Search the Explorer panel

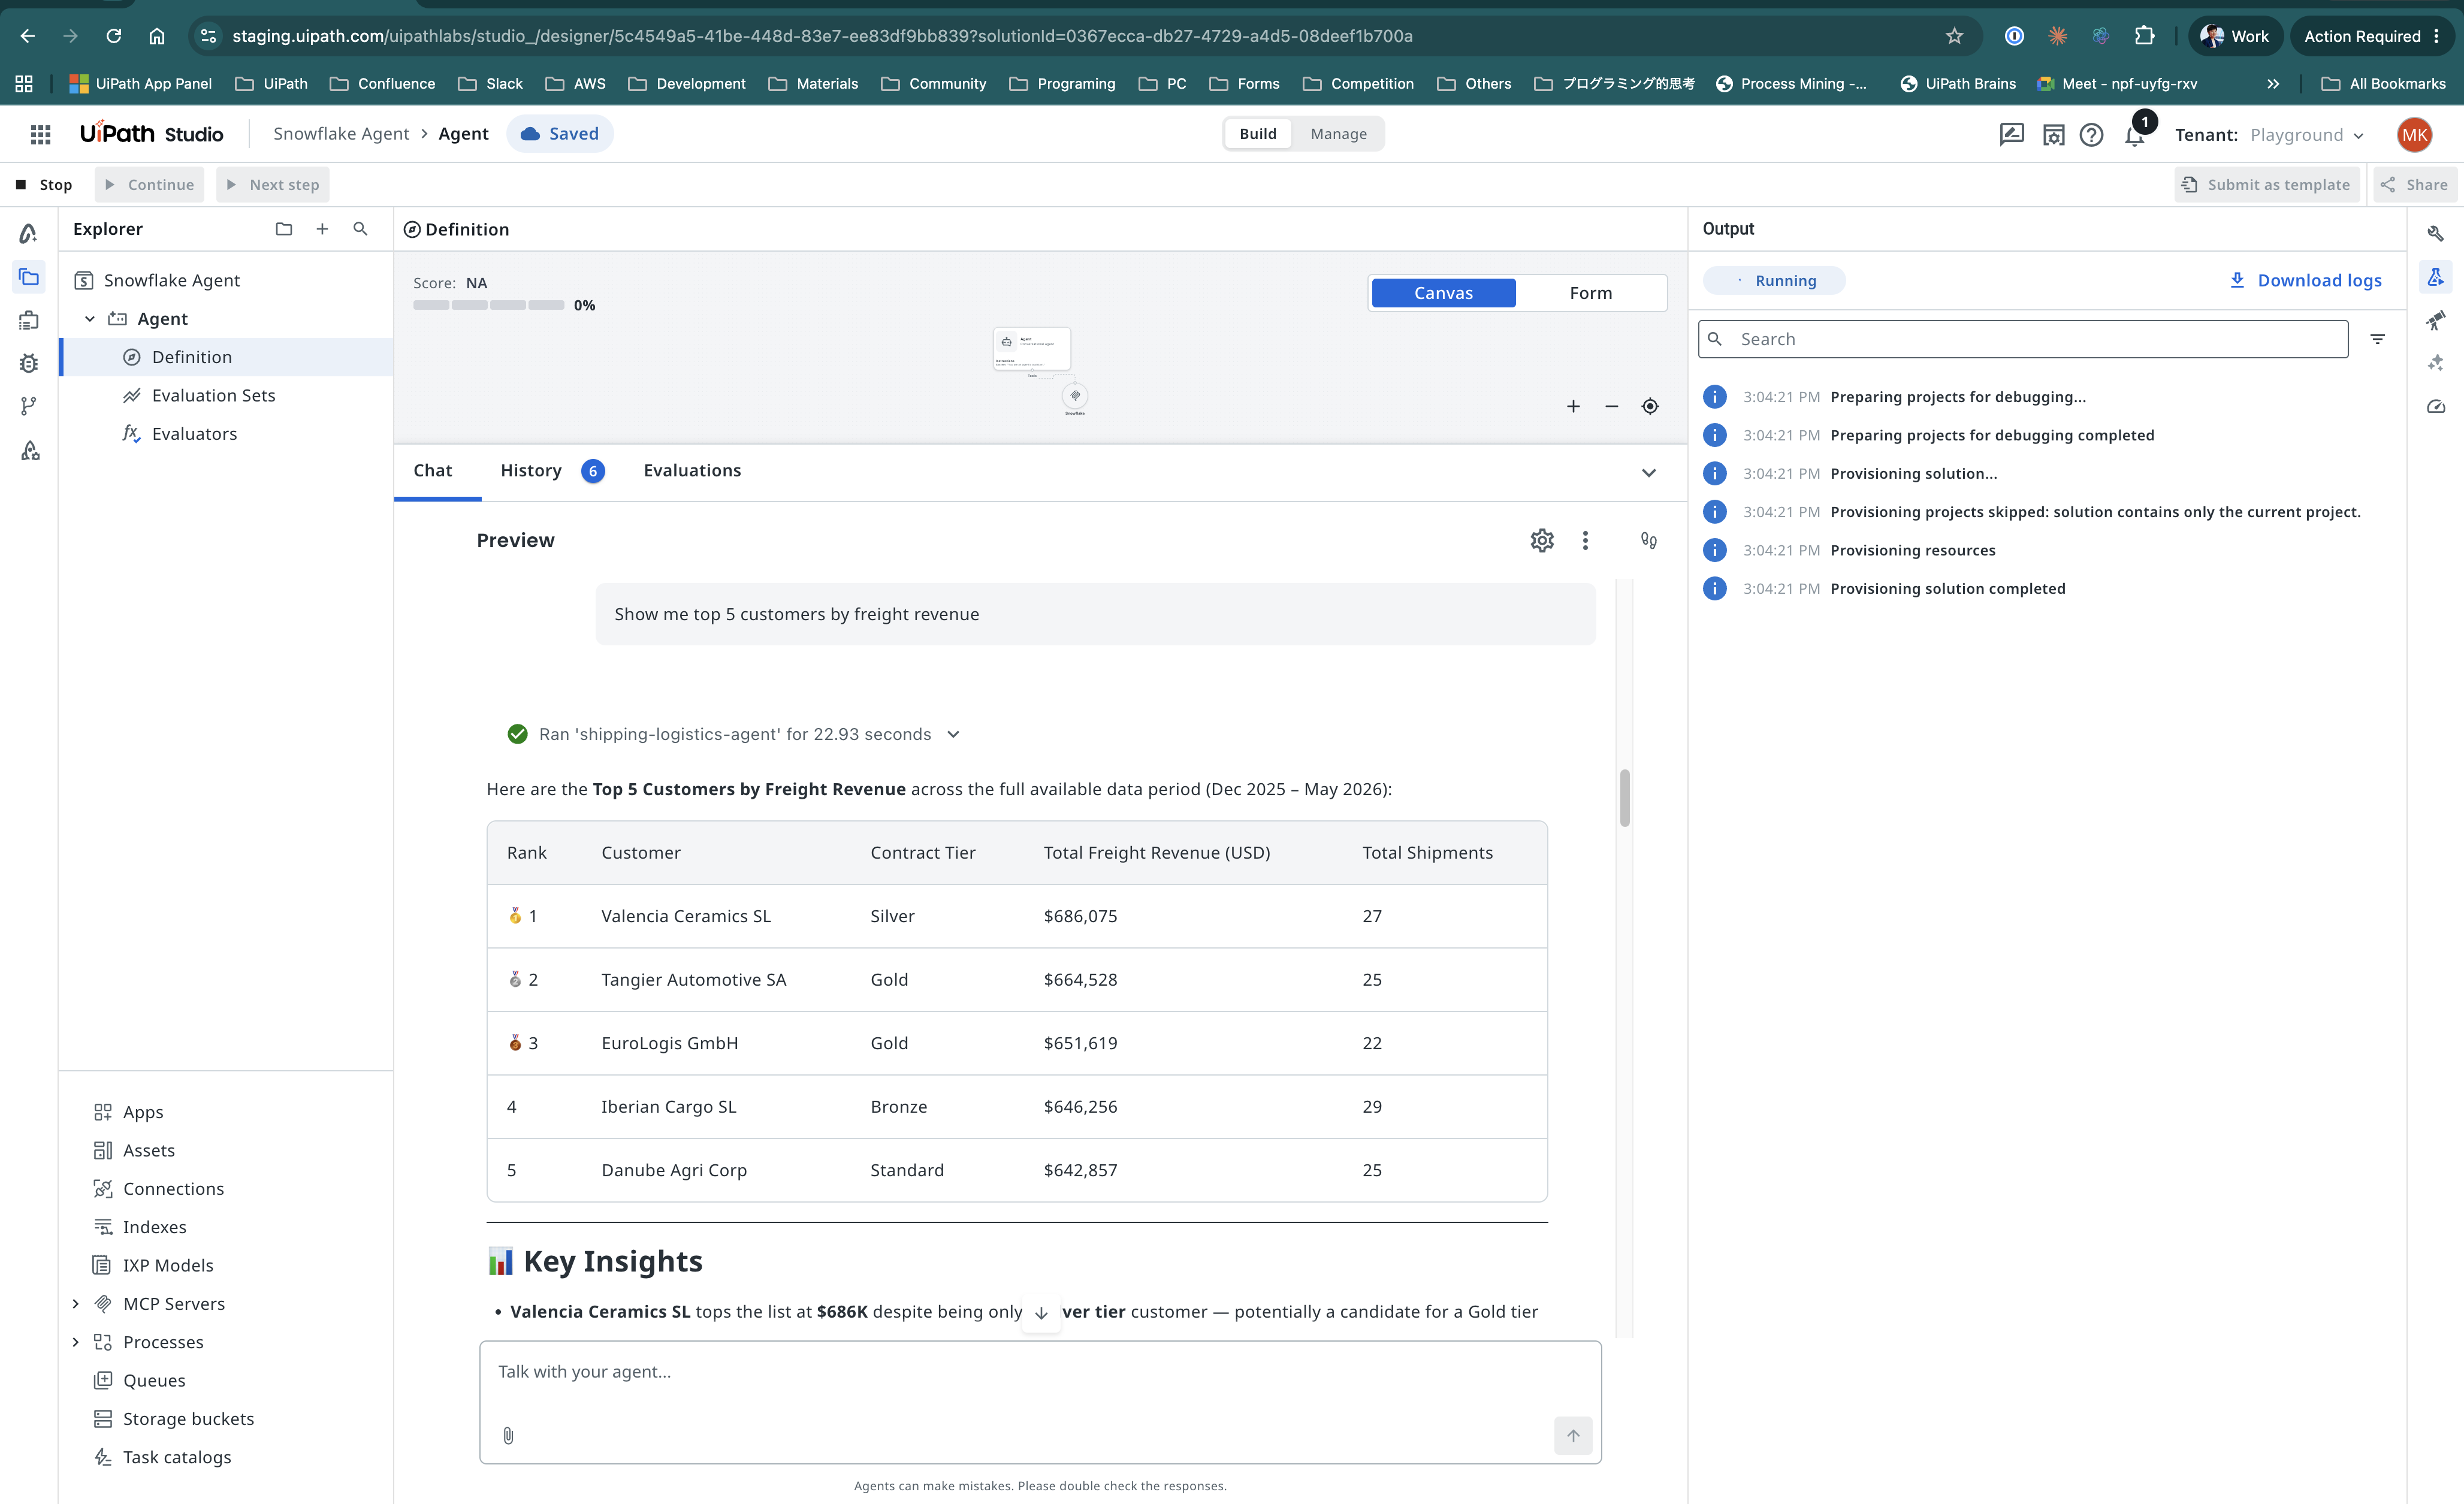click(x=361, y=229)
